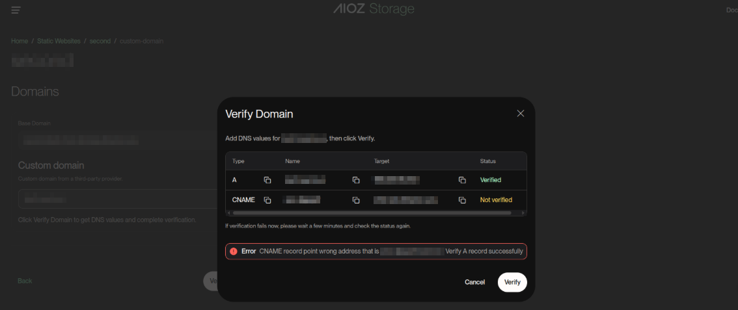Copy the A record target value

click(x=462, y=180)
